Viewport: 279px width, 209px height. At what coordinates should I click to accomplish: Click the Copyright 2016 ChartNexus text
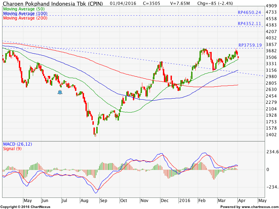25,207
